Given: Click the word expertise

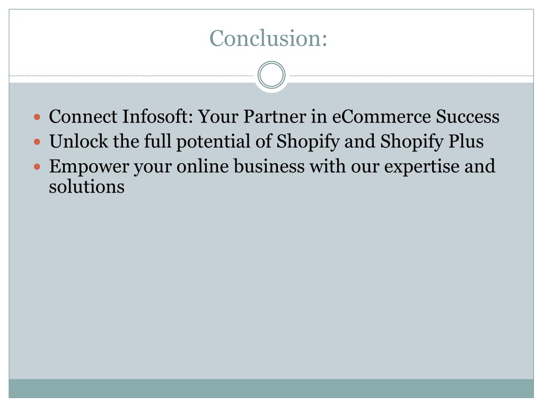Looking at the screenshot, I should [422, 167].
